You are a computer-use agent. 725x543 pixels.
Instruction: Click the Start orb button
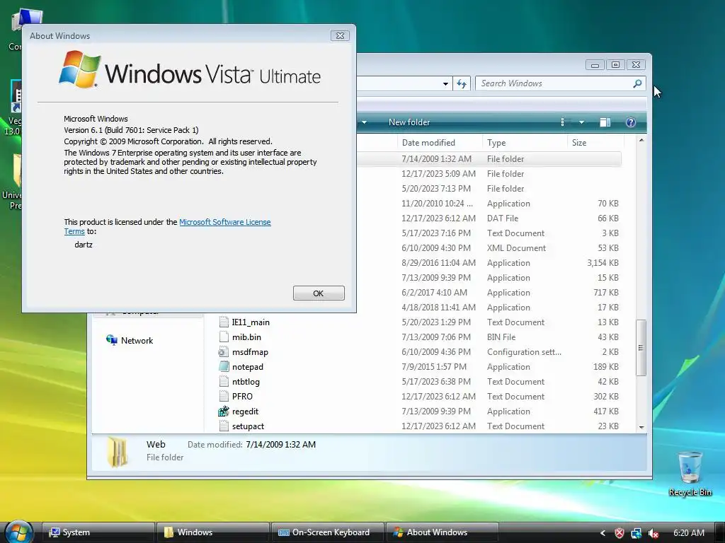(x=18, y=532)
